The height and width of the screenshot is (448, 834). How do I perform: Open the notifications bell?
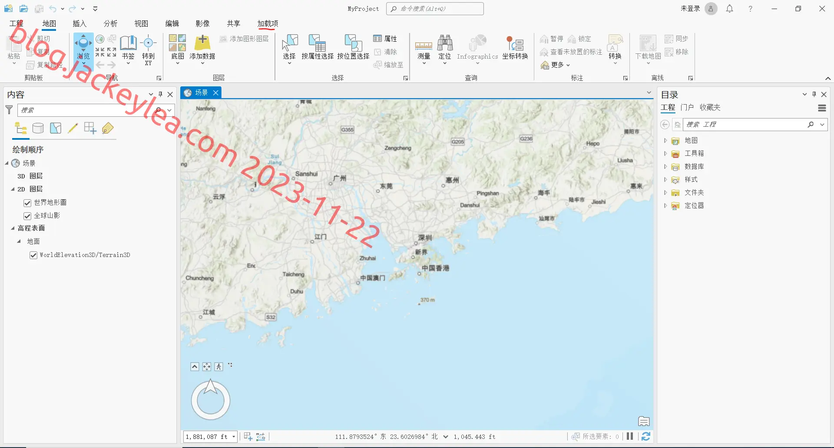pos(730,9)
